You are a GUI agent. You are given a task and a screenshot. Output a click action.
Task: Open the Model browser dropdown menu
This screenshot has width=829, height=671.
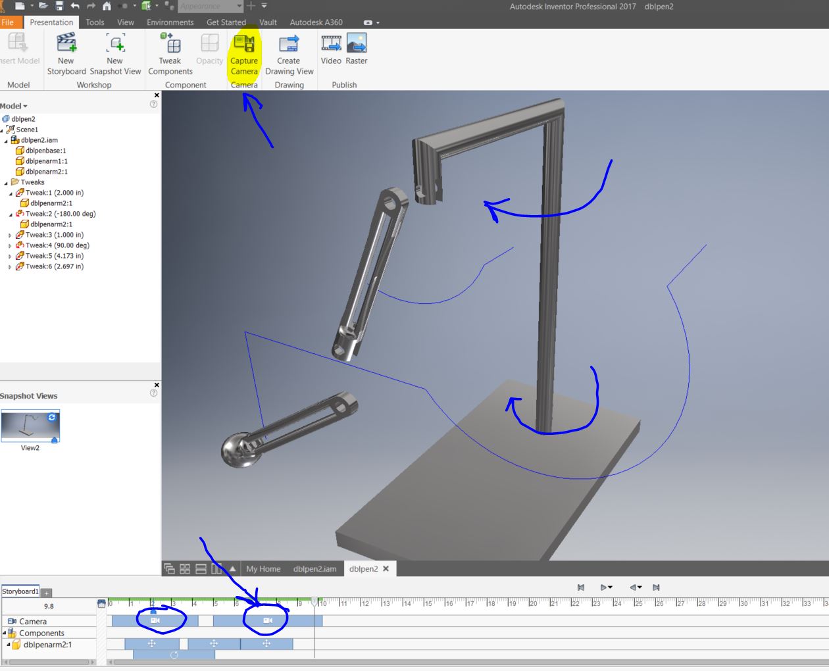click(x=26, y=105)
